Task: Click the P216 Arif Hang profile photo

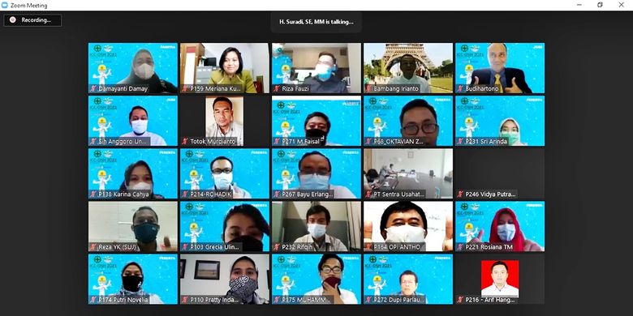Action: (500, 279)
